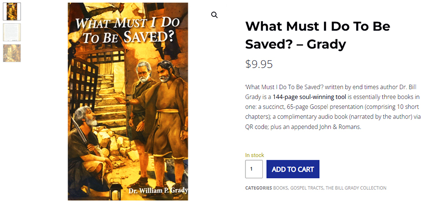Click the Categories label

click(258, 188)
